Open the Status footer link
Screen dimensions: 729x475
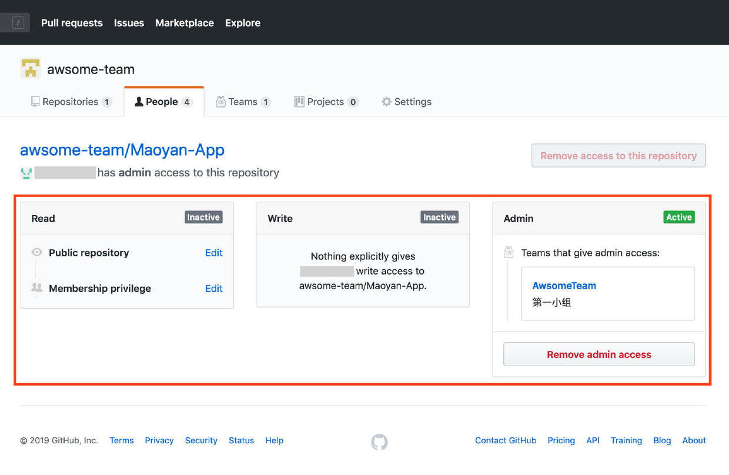point(241,440)
